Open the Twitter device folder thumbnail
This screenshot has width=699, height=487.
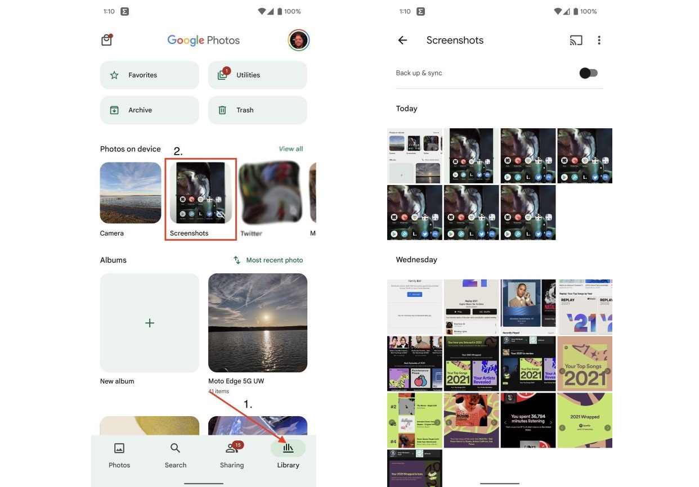pos(270,193)
